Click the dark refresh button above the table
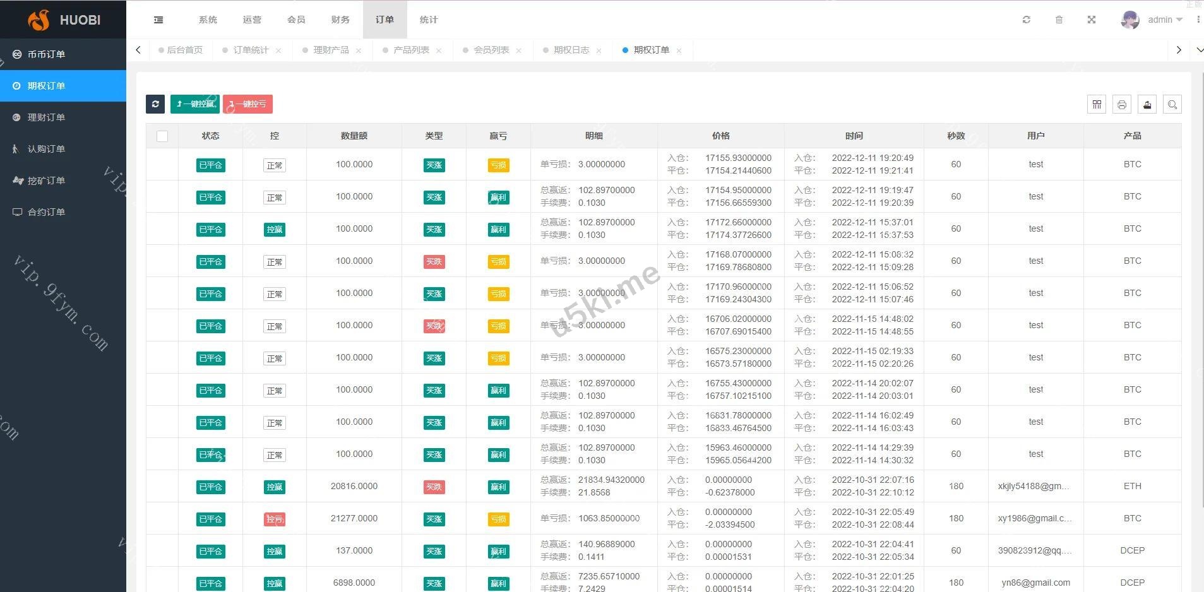This screenshot has height=592, width=1204. [155, 104]
